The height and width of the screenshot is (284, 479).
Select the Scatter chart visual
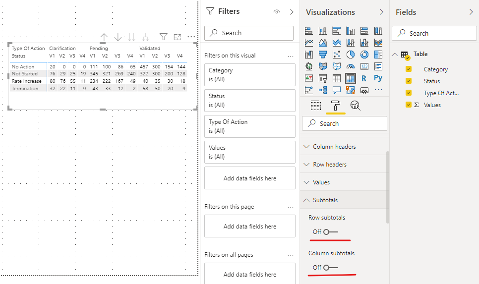337,55
